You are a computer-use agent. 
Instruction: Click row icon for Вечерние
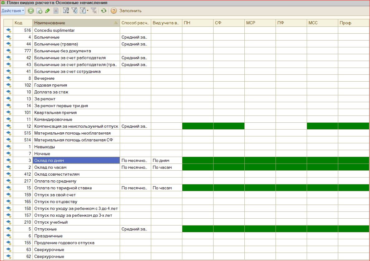pyautogui.click(x=8, y=78)
